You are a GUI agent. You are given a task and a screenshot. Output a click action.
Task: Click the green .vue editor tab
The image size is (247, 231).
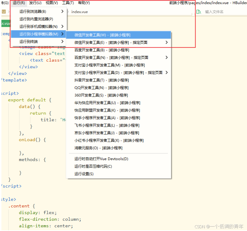[6, 24]
